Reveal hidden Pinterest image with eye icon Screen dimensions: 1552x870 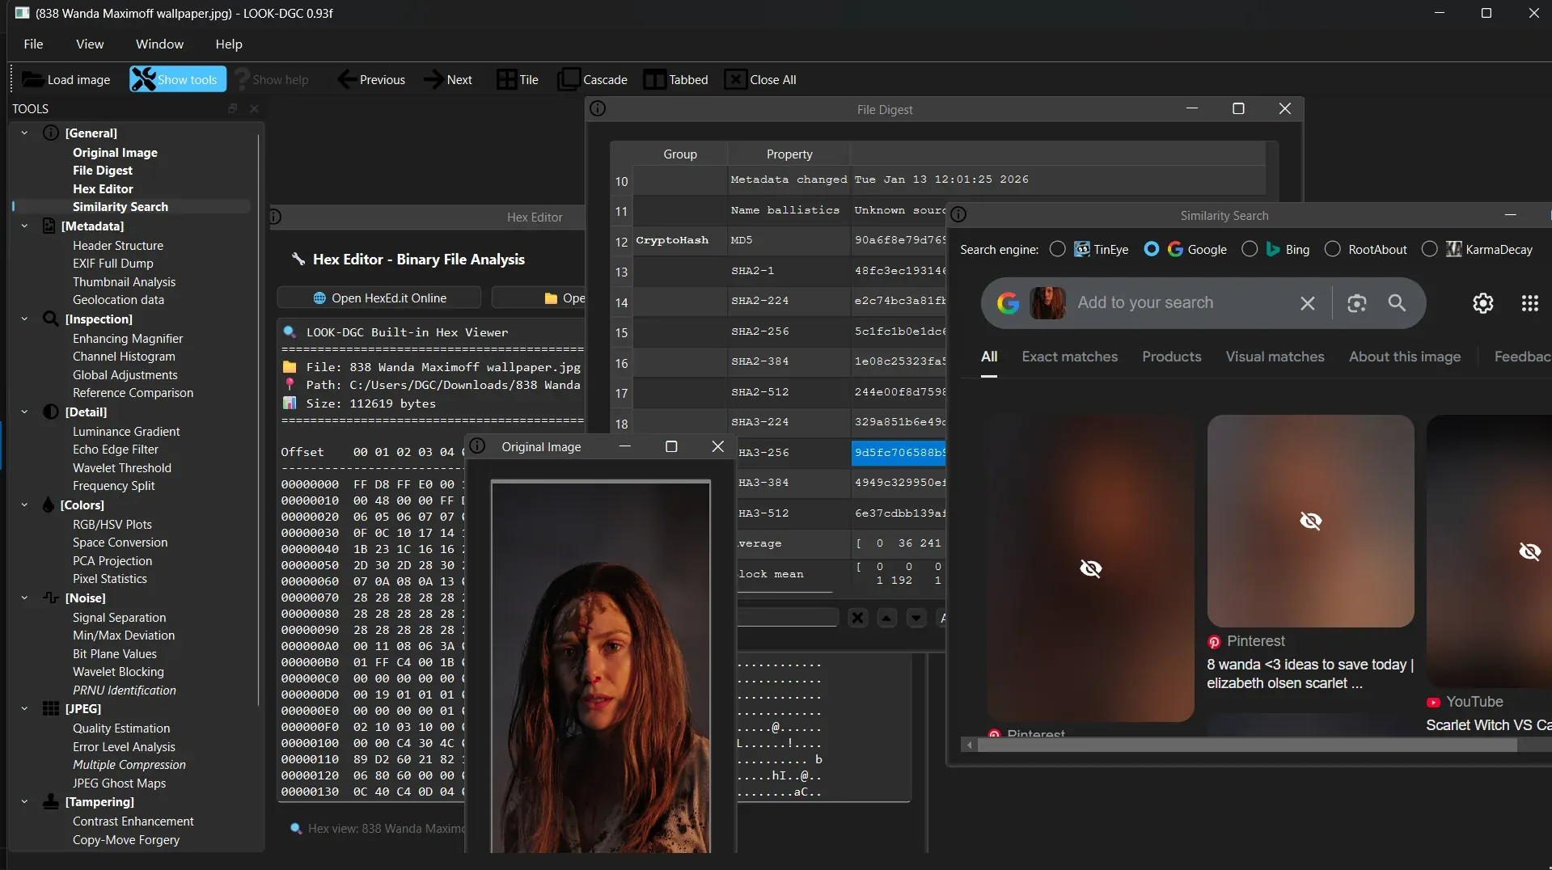click(1310, 521)
